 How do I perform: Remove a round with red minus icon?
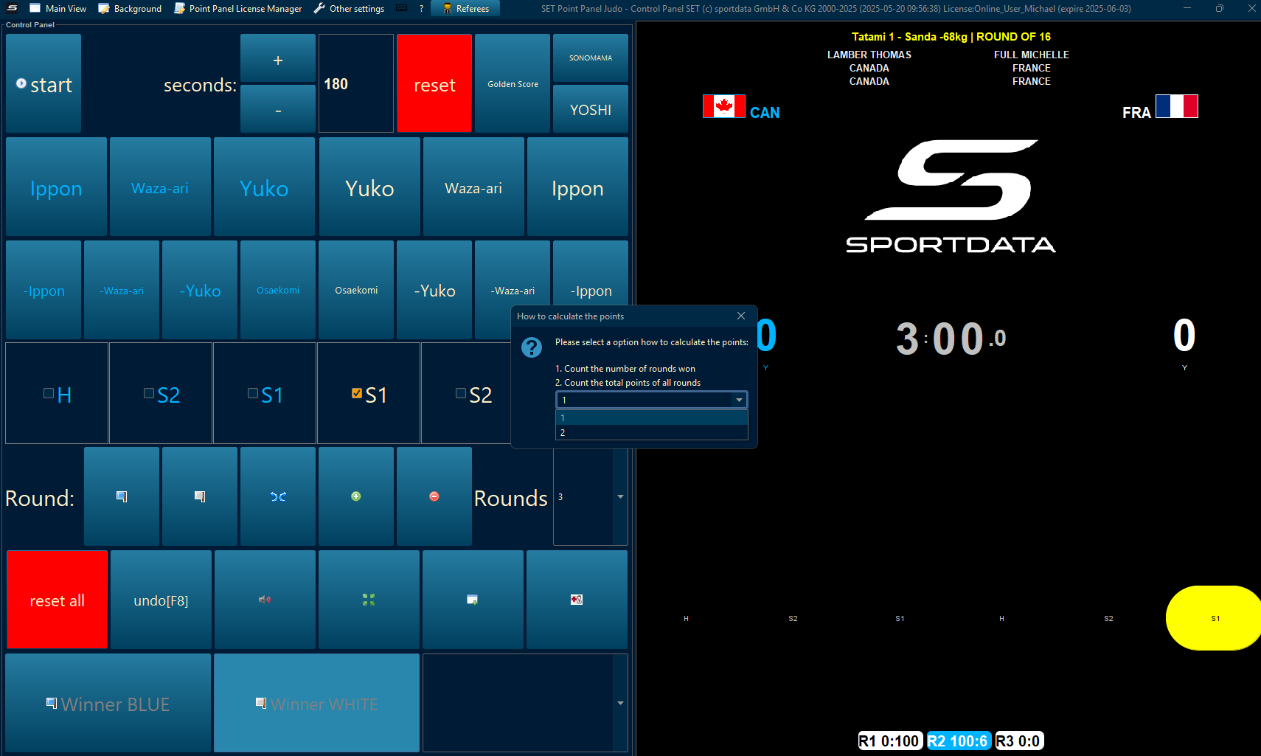pyautogui.click(x=434, y=496)
